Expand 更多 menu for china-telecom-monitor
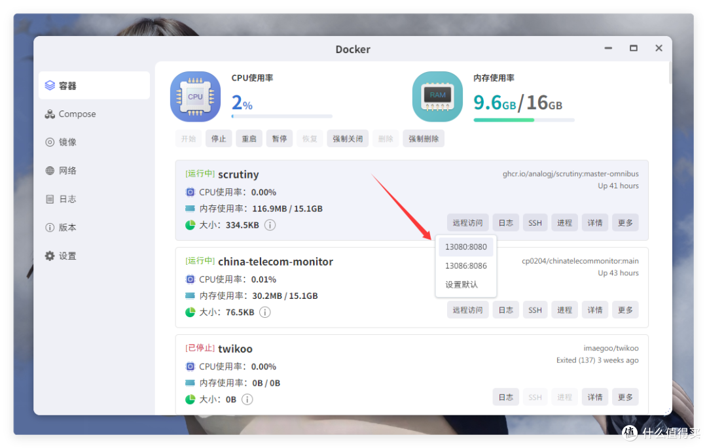 [625, 310]
